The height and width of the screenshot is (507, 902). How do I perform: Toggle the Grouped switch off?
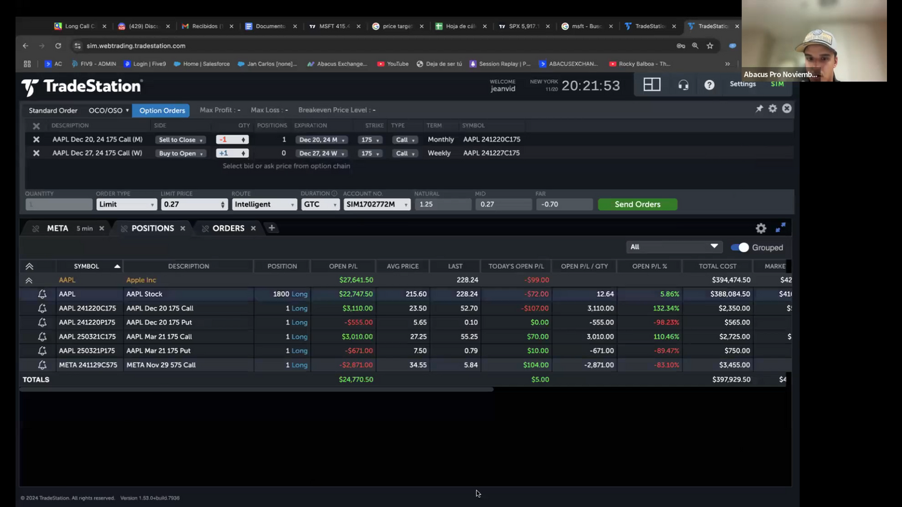[740, 248]
